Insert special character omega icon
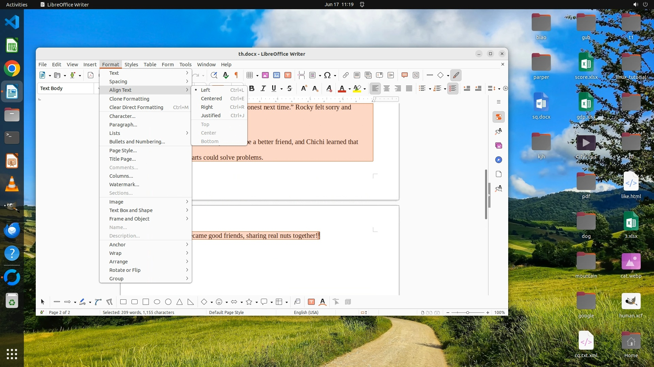The image size is (654, 367). coord(327,75)
